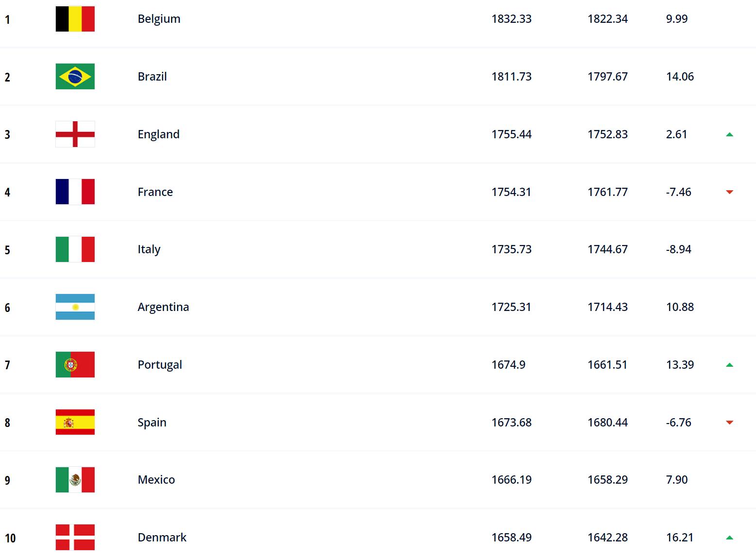Open the Argentina team link
Image resolution: width=756 pixels, height=555 pixels.
coord(164,307)
